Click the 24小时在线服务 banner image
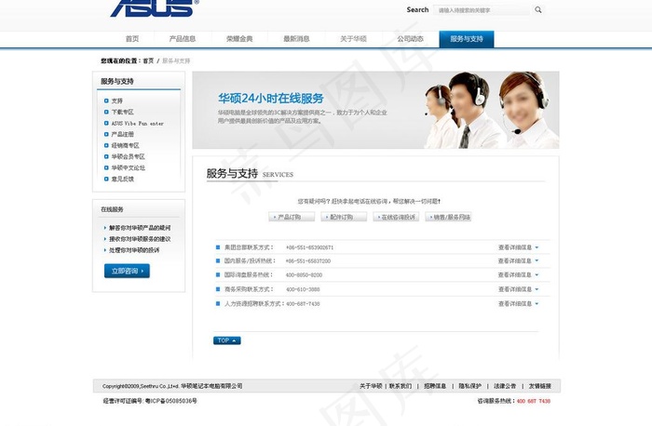Viewport: 652px width, 426px height. pos(375,110)
